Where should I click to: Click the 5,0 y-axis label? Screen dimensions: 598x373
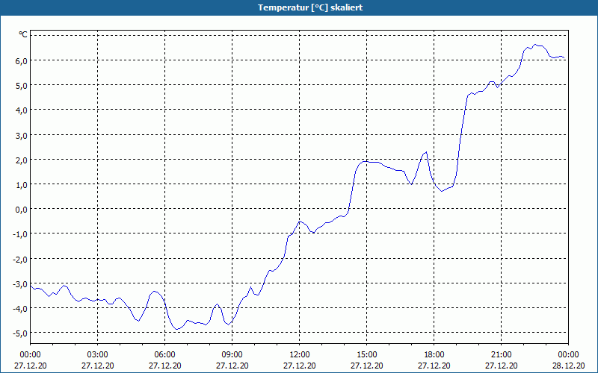pyautogui.click(x=21, y=86)
